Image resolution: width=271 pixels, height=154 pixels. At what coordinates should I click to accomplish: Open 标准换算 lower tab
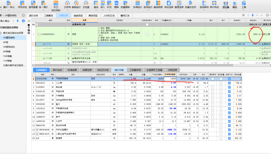click(72, 70)
